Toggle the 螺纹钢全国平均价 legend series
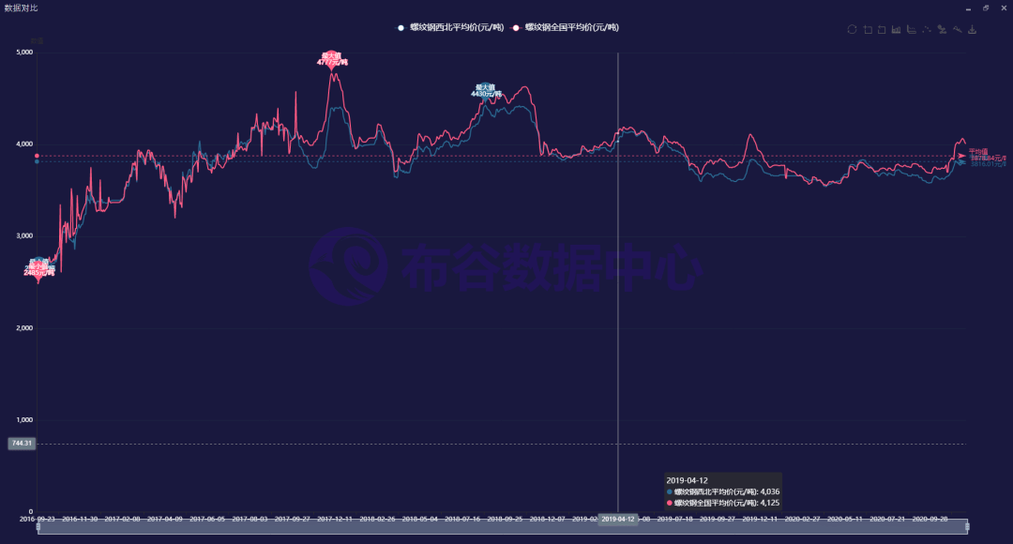Screen dimensions: 1013x544 click(x=566, y=27)
